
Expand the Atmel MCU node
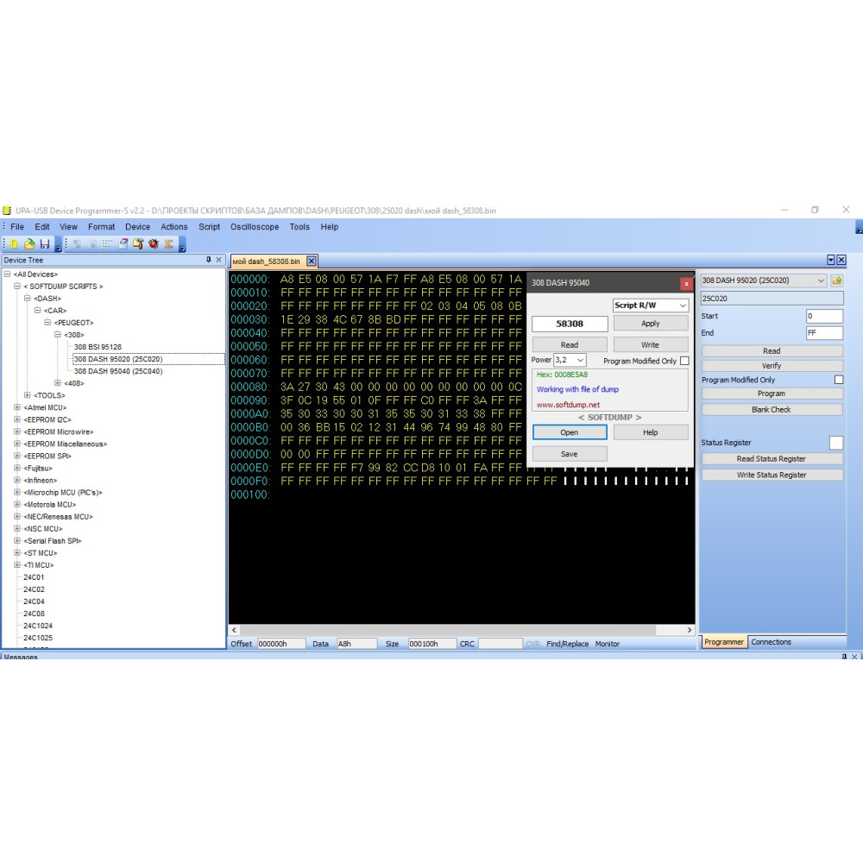click(x=17, y=407)
